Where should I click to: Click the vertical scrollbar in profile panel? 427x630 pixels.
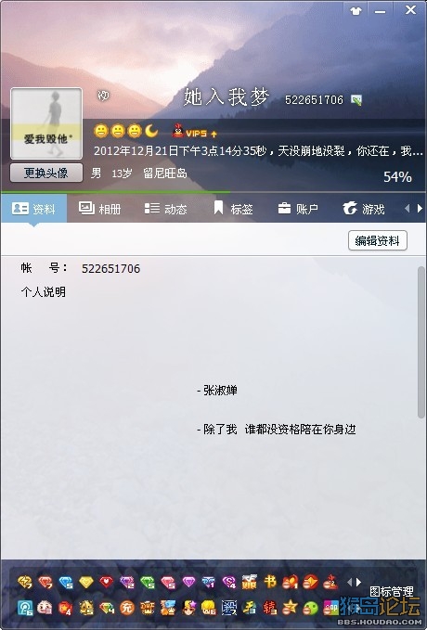tap(421, 342)
